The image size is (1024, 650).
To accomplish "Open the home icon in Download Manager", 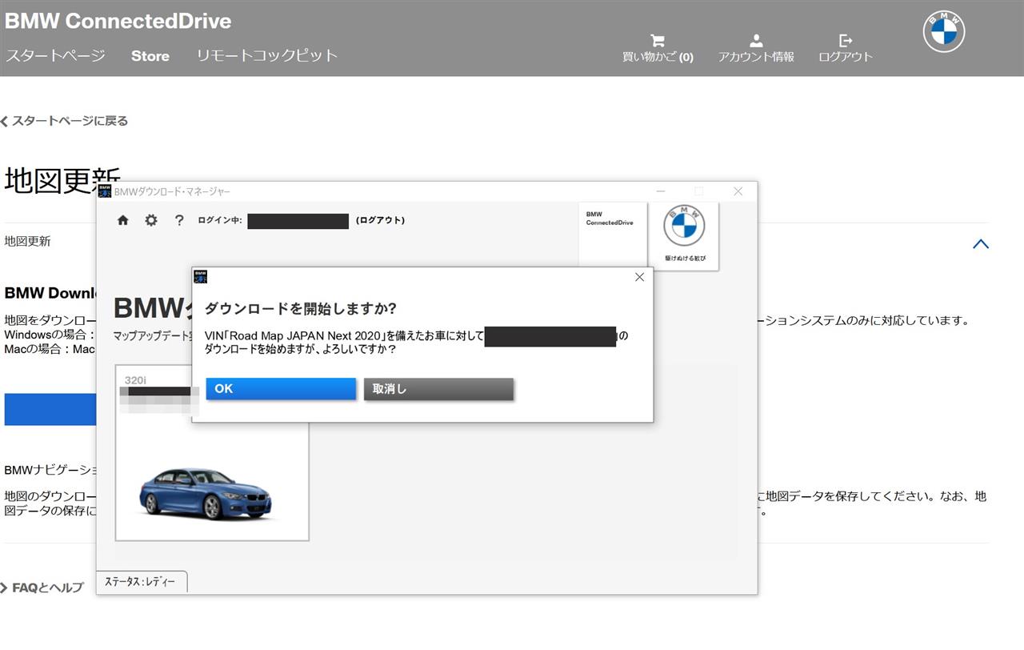I will [x=123, y=220].
